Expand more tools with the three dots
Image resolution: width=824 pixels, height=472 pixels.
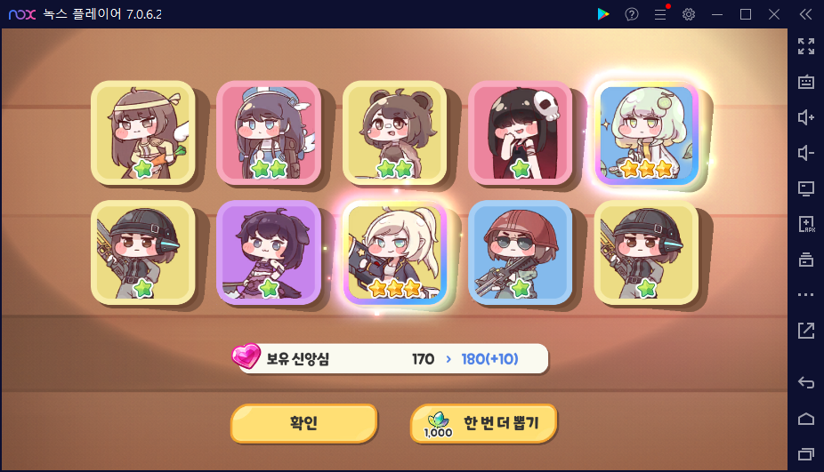pyautogui.click(x=805, y=294)
